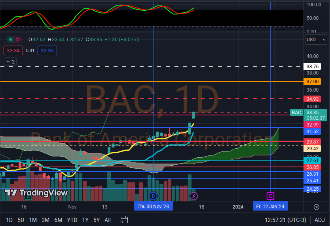This screenshot has height=226, width=330.
Task: Click the current price 33.35 countdown label
Action: click(315, 115)
